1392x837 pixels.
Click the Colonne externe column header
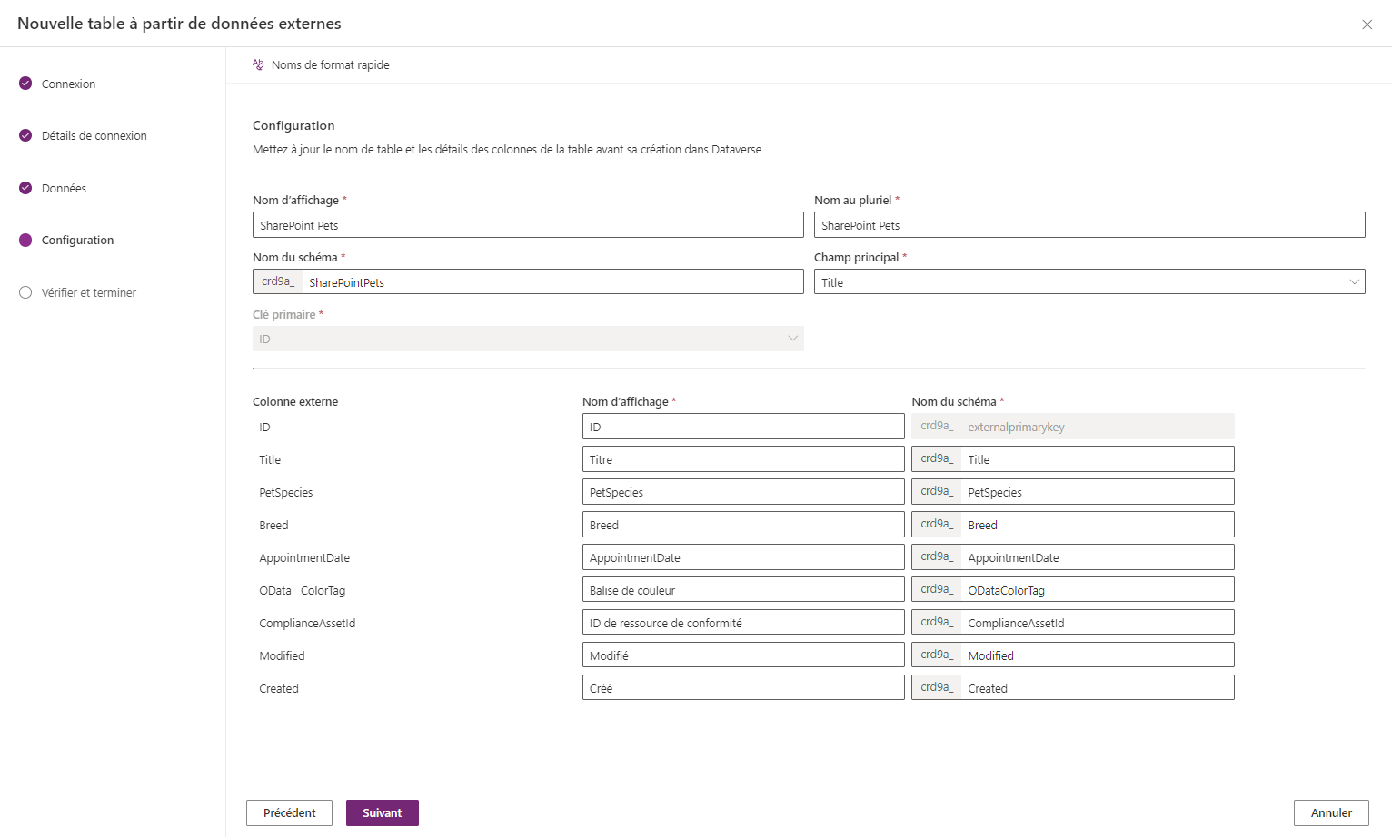(x=295, y=401)
